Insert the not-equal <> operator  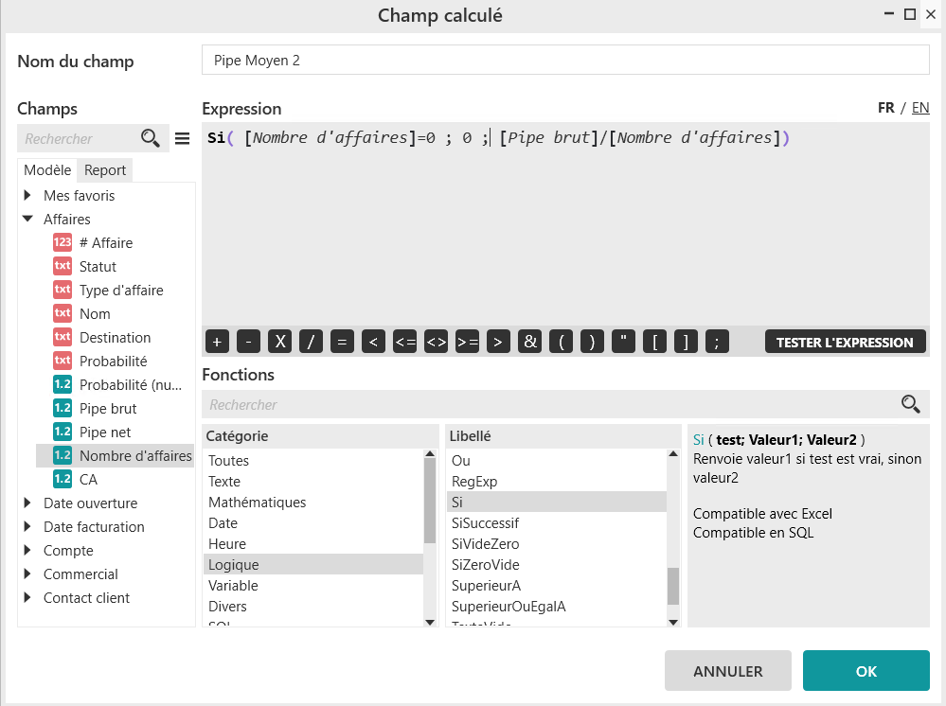pyautogui.click(x=436, y=342)
